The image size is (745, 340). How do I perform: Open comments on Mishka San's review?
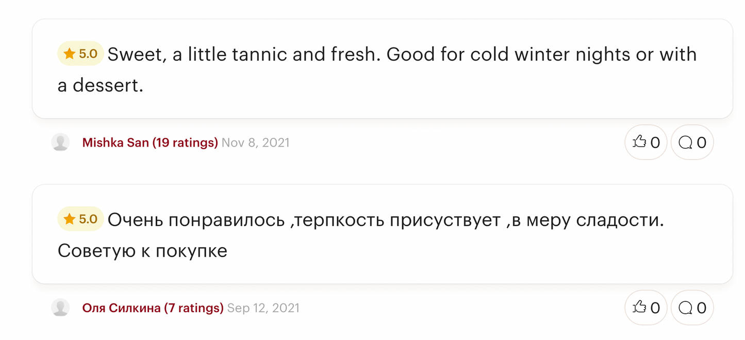point(692,142)
